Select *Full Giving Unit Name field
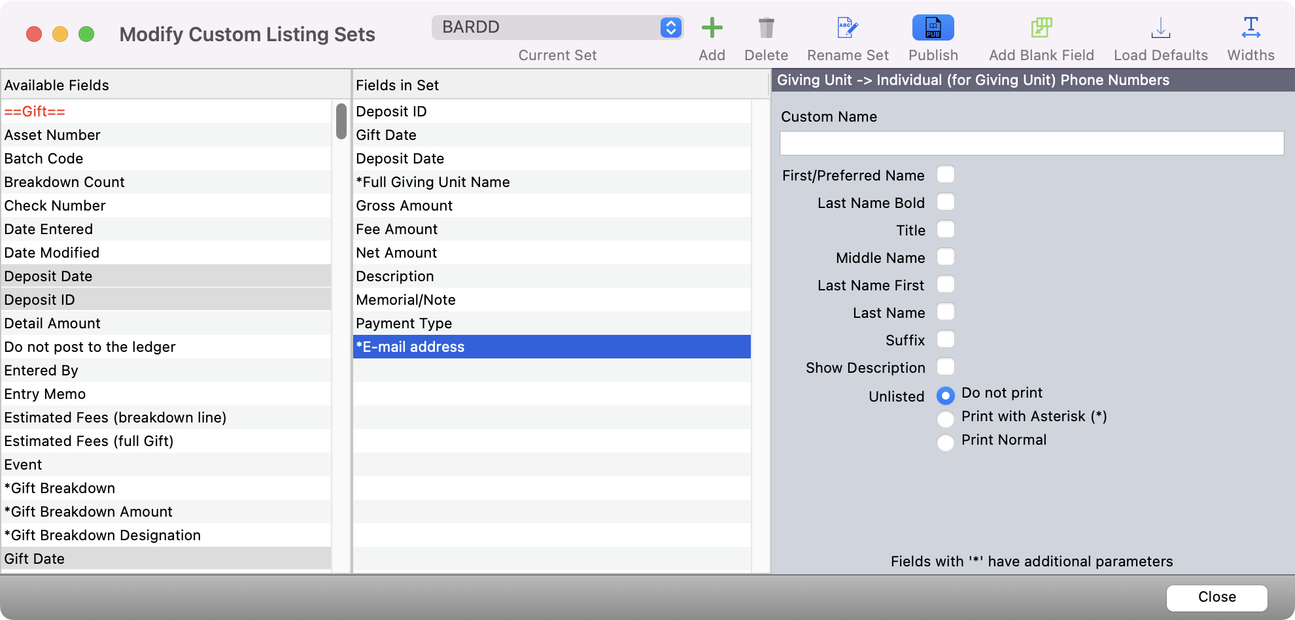1295x620 pixels. (x=433, y=182)
